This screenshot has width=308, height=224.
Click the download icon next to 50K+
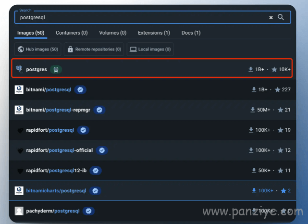pyautogui.click(x=254, y=171)
